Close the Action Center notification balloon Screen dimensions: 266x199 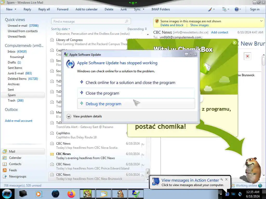(226, 179)
